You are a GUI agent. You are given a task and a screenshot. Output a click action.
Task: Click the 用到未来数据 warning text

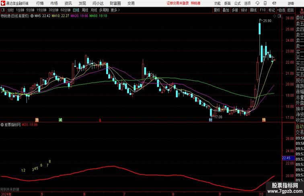[x=10, y=190]
